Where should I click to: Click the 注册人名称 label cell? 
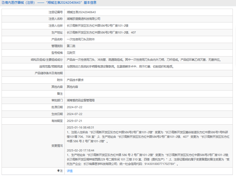pos(55,19)
